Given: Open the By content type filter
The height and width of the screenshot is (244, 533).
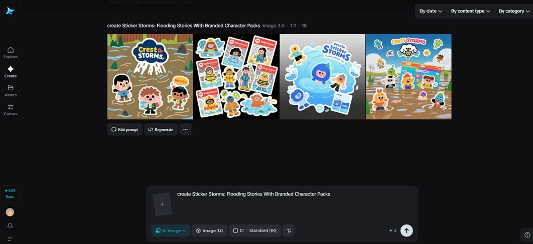Looking at the screenshot, I should coord(470,11).
